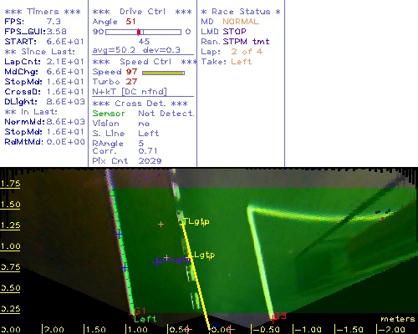Click the upper blue cross on left line
The height and width of the screenshot is (334, 418).
(x=119, y=234)
